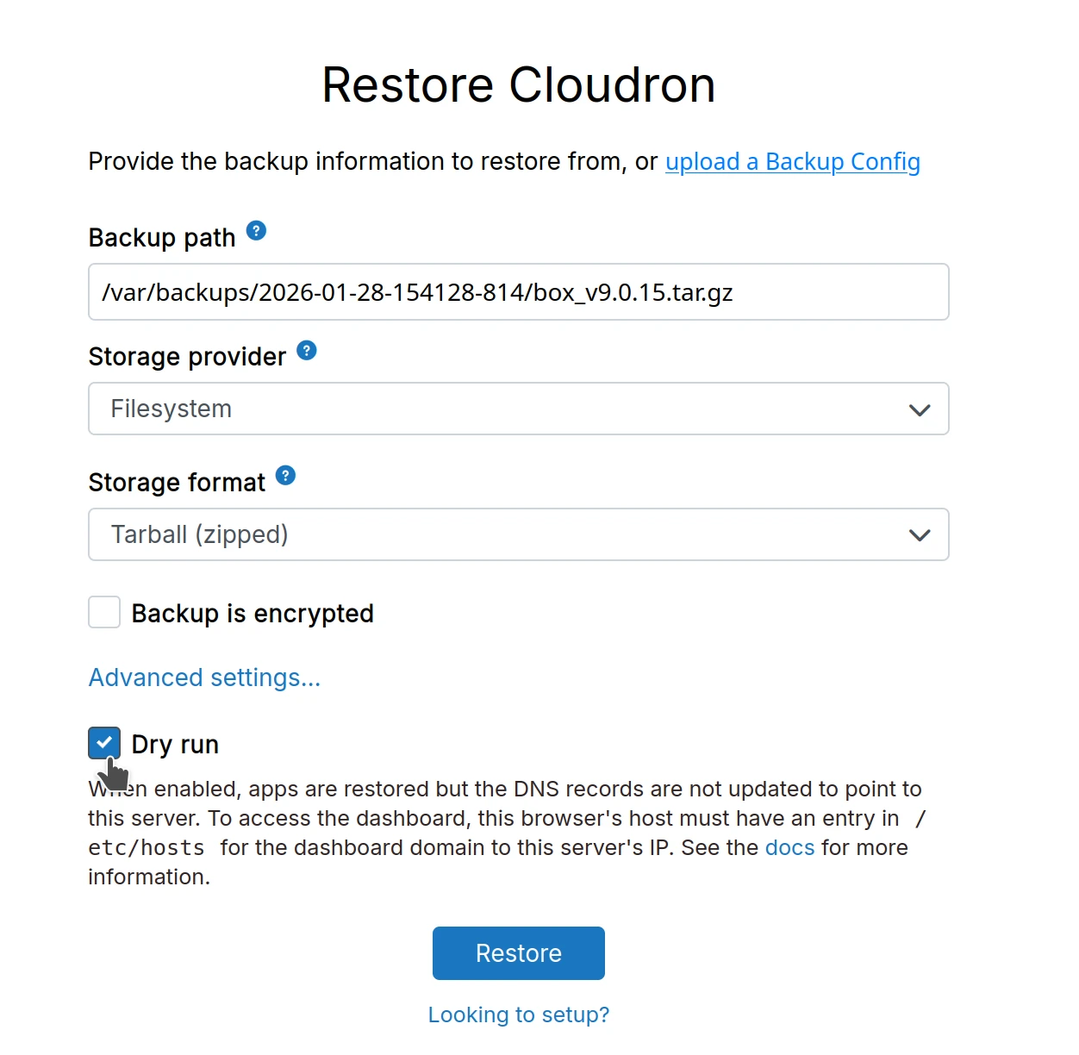This screenshot has height=1055, width=1079.
Task: Check the Backup is encrypted checkbox
Action: 103,612
